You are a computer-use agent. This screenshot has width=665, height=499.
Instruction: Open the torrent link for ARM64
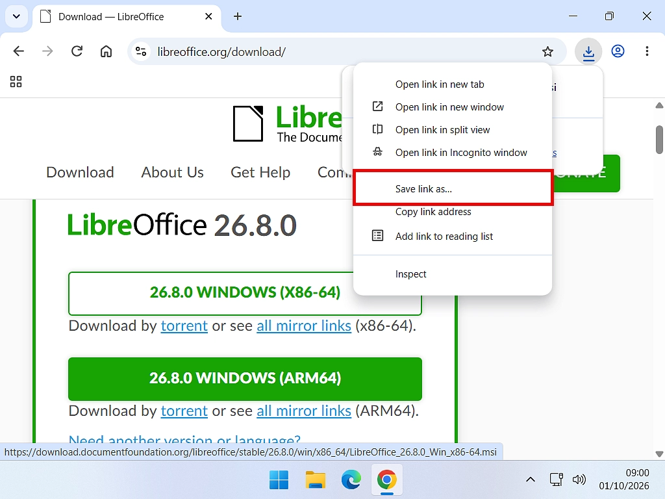(184, 411)
